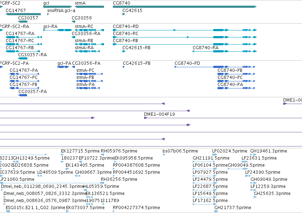This screenshot has height=213, width=302.
Task: Select the EK073037.5prime EST label
Action: [x=85, y=208]
